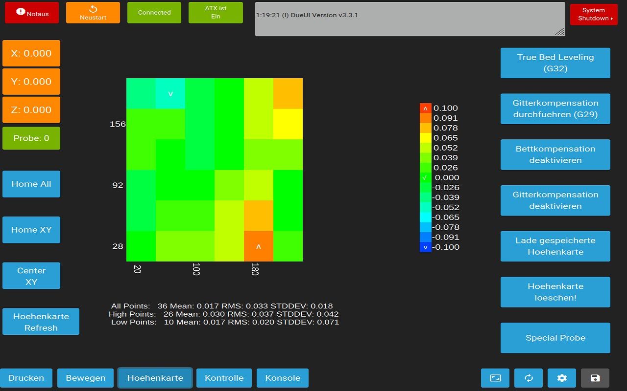Click the -0.100 blue legend swatch
The image size is (627, 391).
[x=425, y=247]
